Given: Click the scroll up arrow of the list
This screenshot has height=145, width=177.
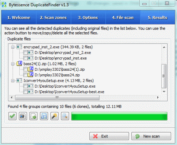Looking at the screenshot, I should (x=164, y=47).
